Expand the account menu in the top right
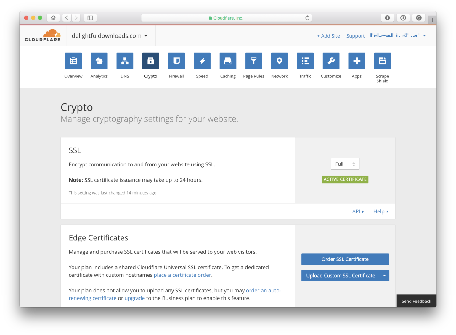The width and height of the screenshot is (456, 335). [x=424, y=35]
